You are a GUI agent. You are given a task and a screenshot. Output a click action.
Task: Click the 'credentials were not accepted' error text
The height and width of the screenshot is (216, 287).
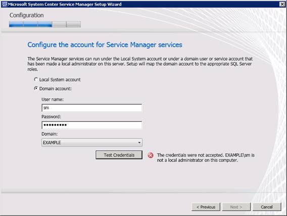206,157
